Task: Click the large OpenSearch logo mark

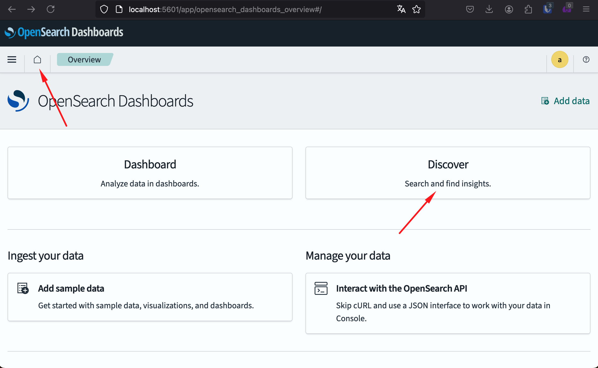Action: point(18,101)
